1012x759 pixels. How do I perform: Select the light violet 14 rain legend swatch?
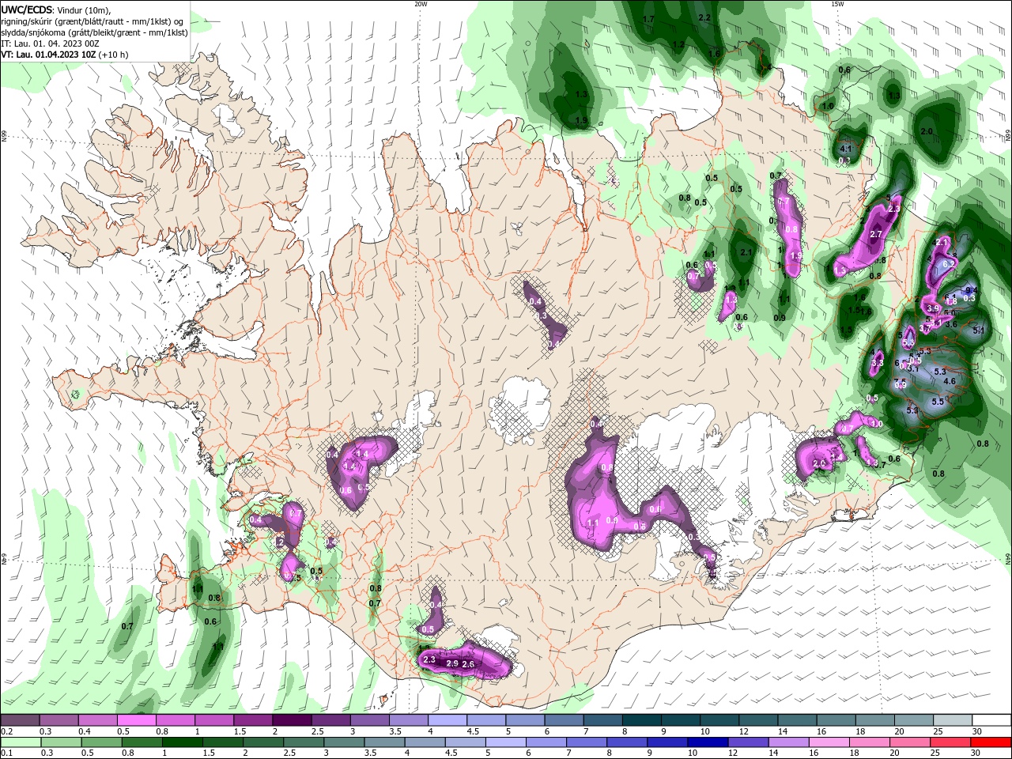790,742
